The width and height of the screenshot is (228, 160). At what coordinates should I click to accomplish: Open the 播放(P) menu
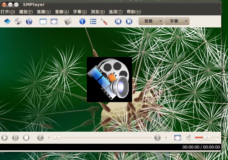[x=26, y=12]
